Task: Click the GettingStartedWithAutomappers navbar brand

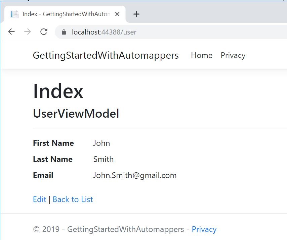Action: pos(106,55)
